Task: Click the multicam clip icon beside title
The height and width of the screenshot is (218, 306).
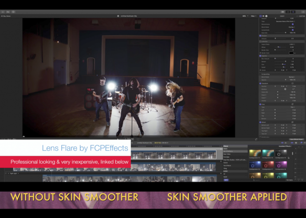Action: tap(118, 16)
